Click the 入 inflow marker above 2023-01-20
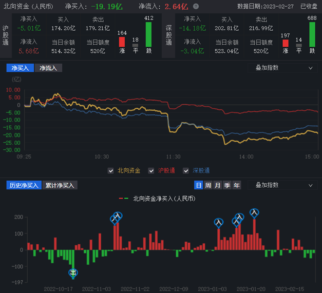The height and width of the screenshot is (293, 322). [x=254, y=212]
